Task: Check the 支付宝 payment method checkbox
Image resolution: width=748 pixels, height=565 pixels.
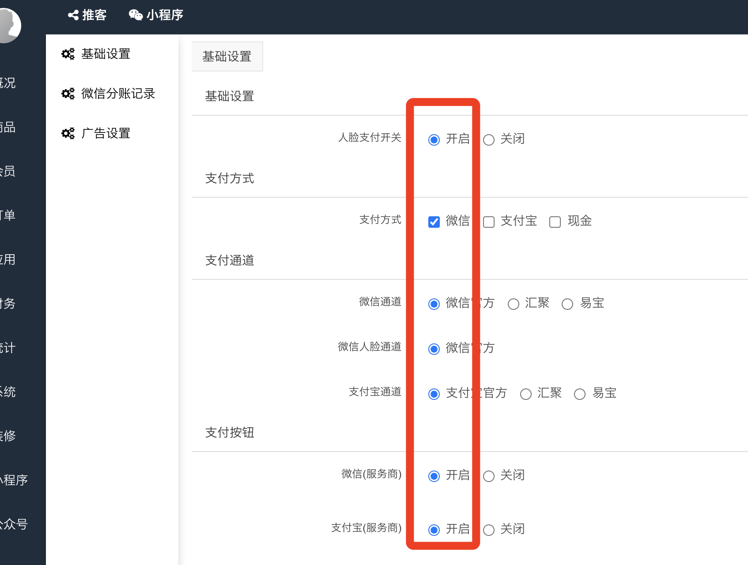Action: [x=489, y=222]
